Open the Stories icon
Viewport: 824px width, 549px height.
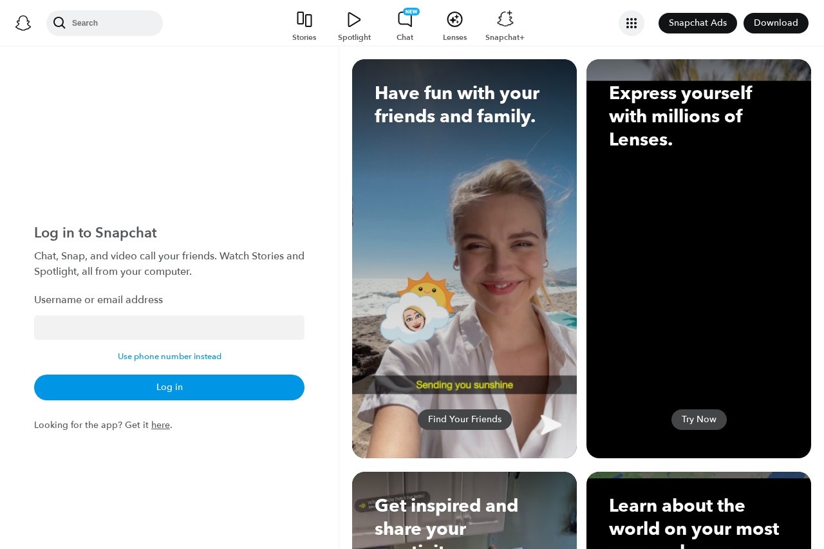pyautogui.click(x=304, y=19)
